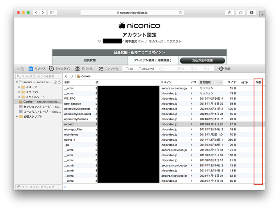Open the デバッガ (Debugger) tab
Viewport: 279px width, 210px height.
click(x=84, y=68)
